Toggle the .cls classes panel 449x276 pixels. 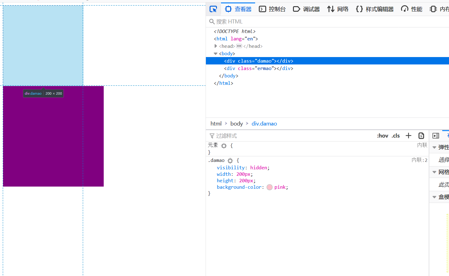click(396, 136)
